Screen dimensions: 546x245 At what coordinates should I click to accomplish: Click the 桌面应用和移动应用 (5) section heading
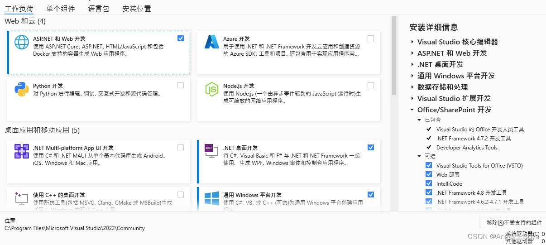click(x=42, y=130)
